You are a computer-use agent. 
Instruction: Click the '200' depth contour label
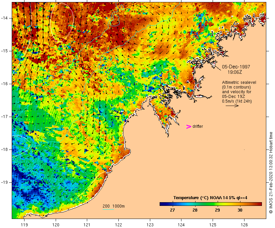click(x=106, y=206)
